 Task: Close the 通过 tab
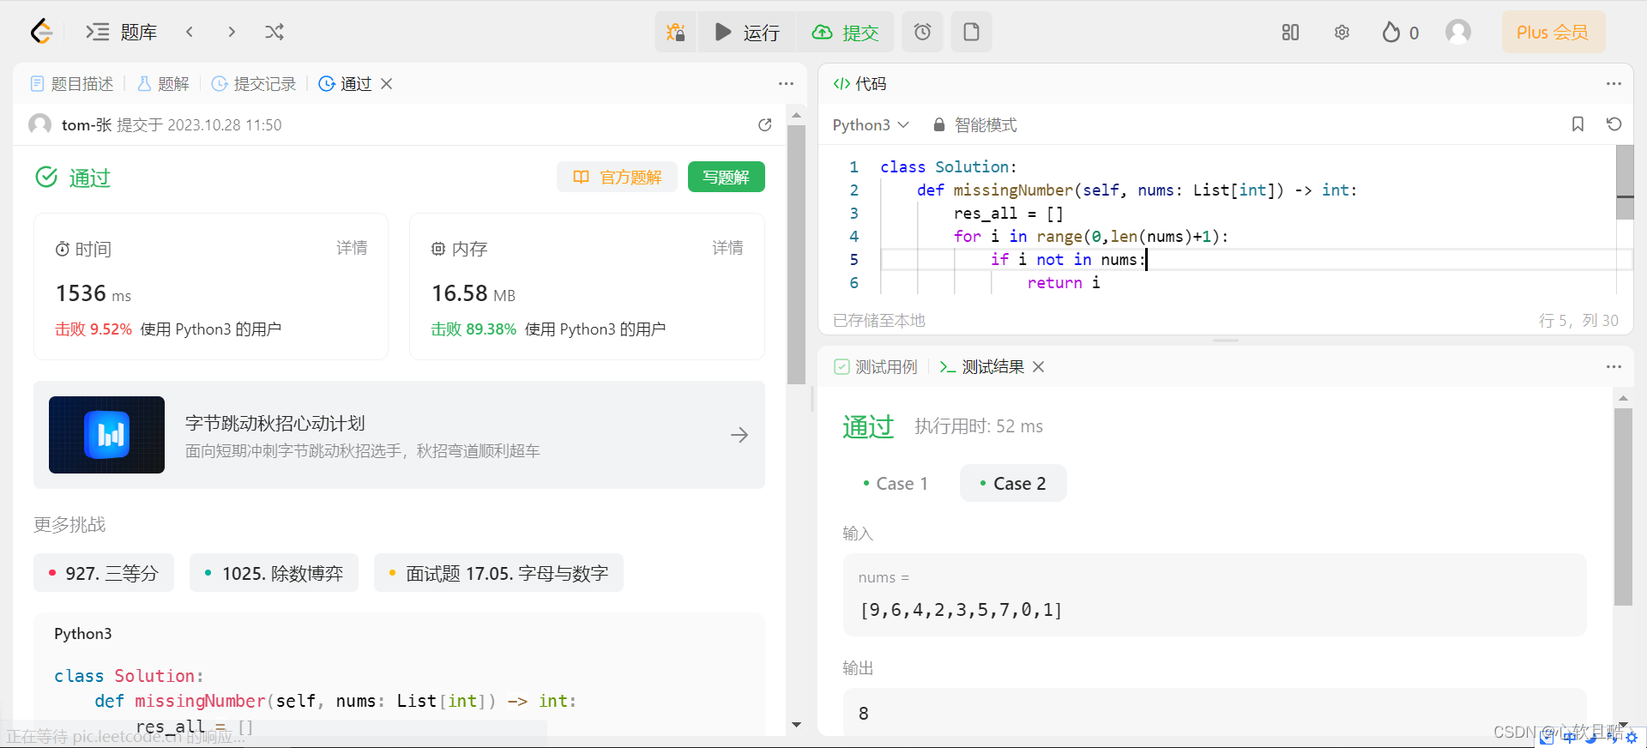click(387, 83)
